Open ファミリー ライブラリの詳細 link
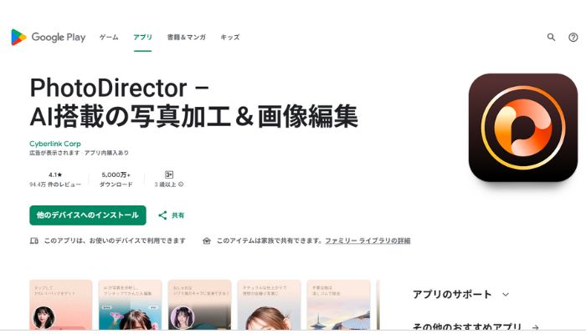This screenshot has height=334, width=586. click(x=368, y=240)
